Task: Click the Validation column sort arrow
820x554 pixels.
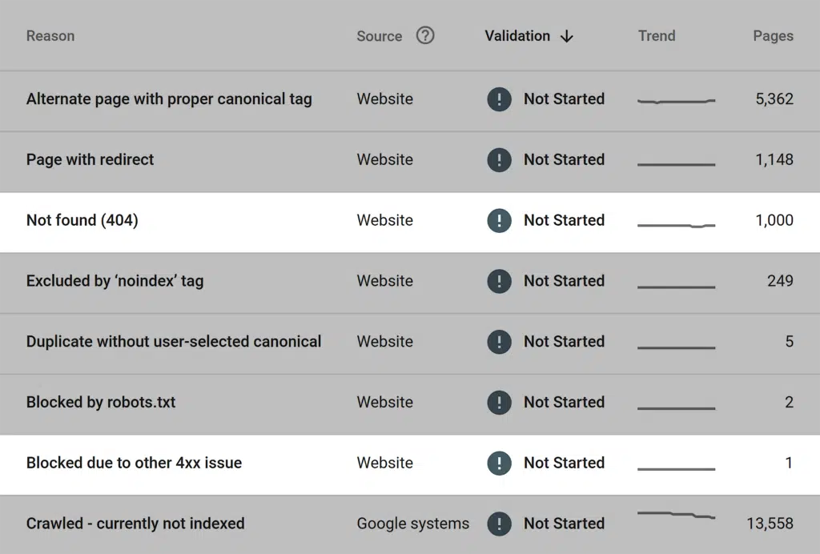Action: 567,36
